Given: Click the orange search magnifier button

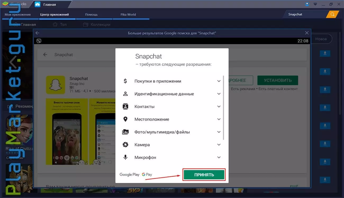Looking at the screenshot, I should [333, 14].
